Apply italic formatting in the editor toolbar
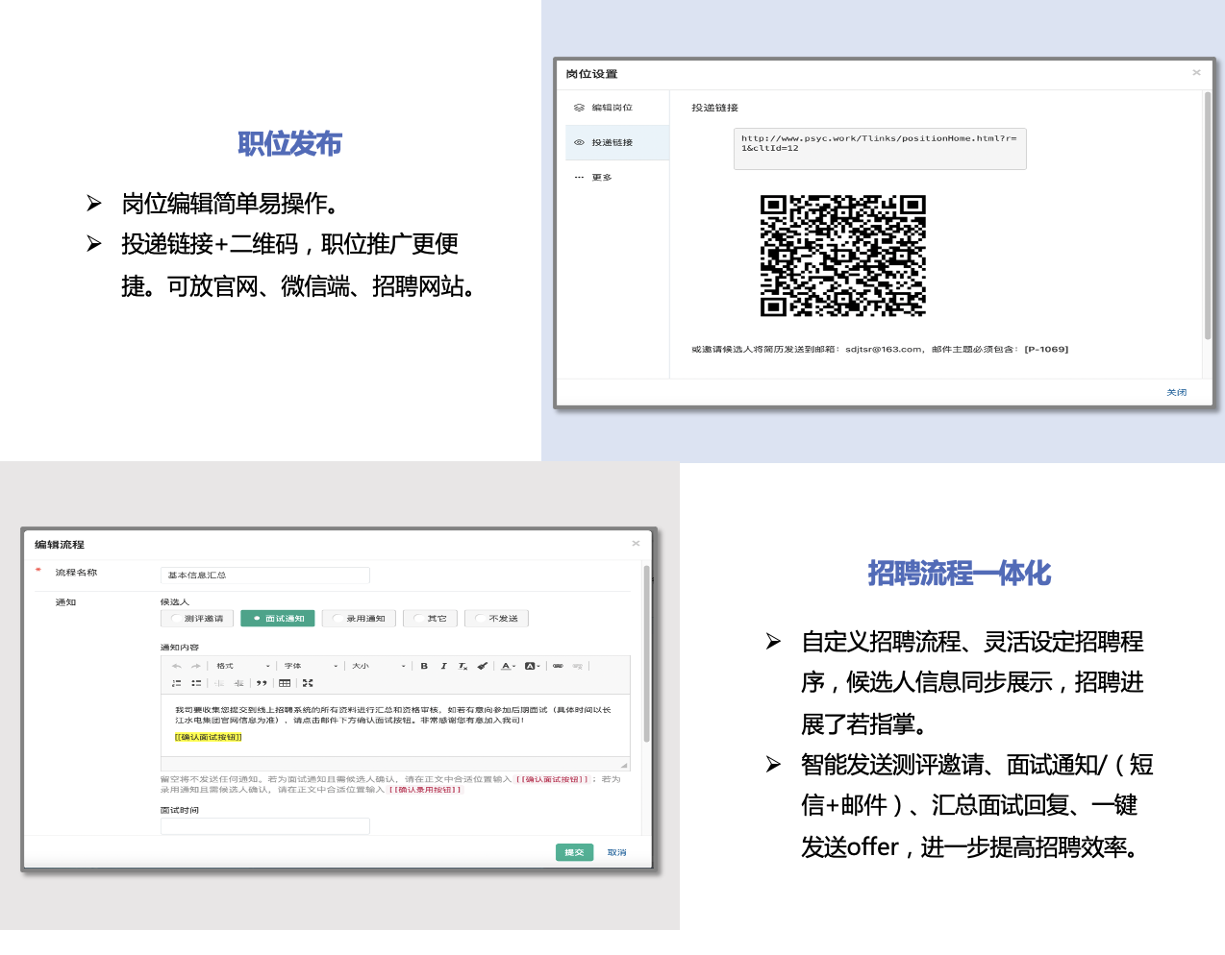 pos(443,666)
